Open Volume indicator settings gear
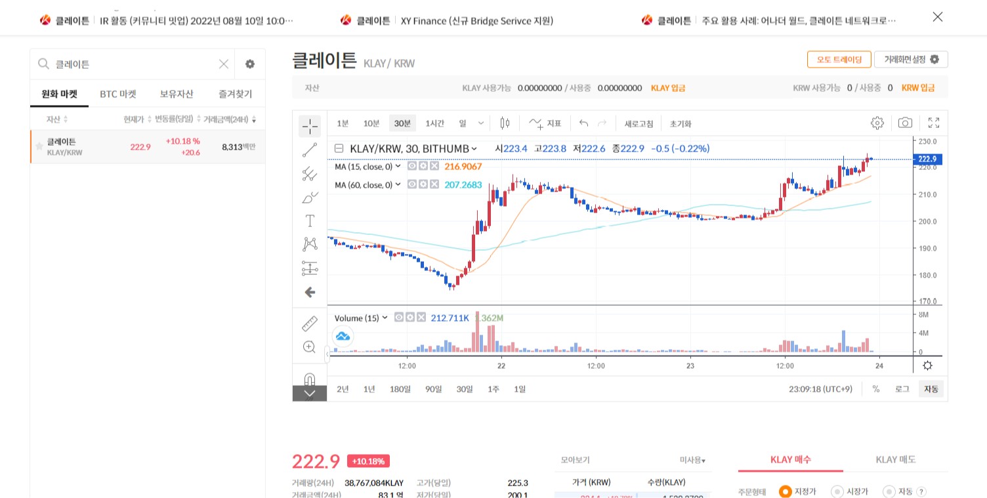 (x=409, y=318)
